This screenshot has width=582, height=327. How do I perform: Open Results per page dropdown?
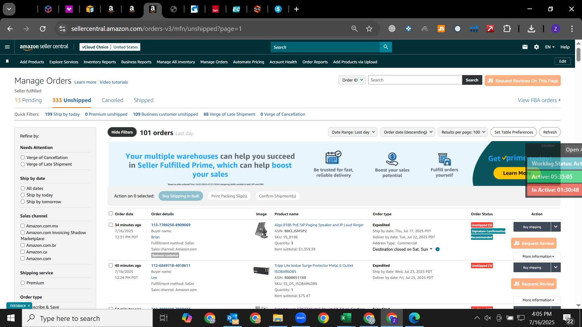(x=463, y=132)
